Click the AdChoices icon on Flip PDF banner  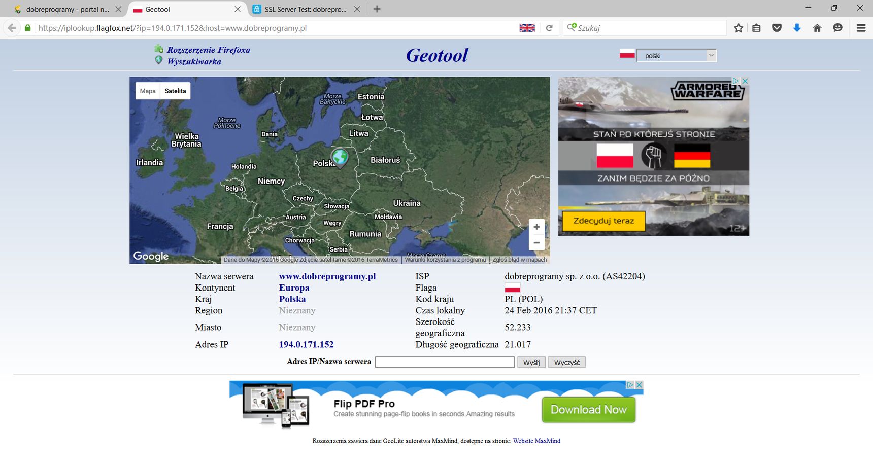tap(630, 385)
